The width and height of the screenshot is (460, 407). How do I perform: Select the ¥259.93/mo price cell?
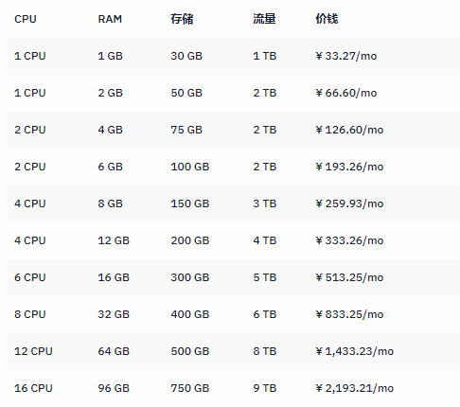pos(349,203)
